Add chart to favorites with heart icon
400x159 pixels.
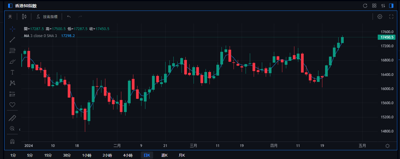pos(12,105)
